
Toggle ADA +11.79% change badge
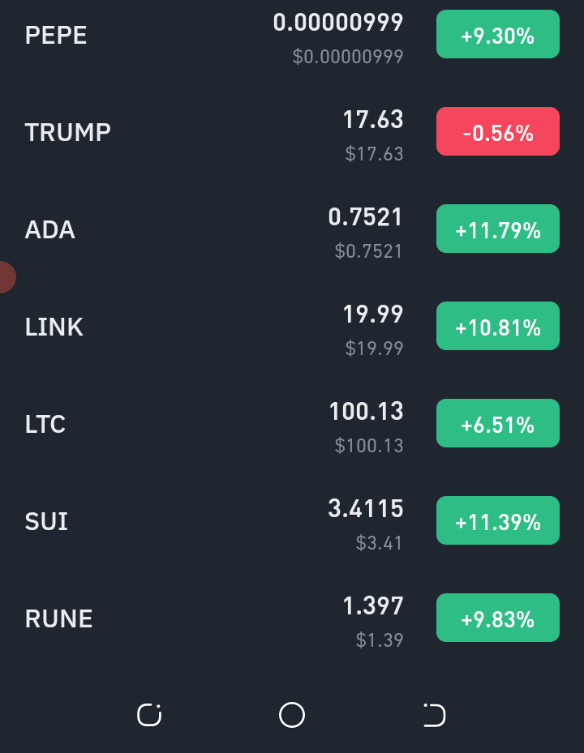[x=497, y=229]
